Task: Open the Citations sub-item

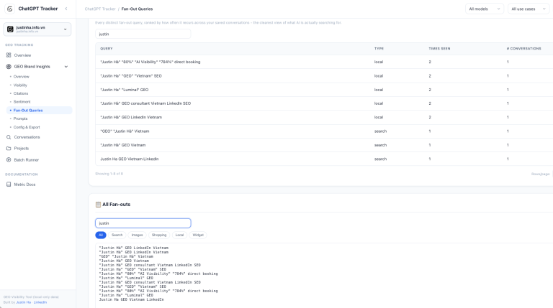Action: click(20, 93)
